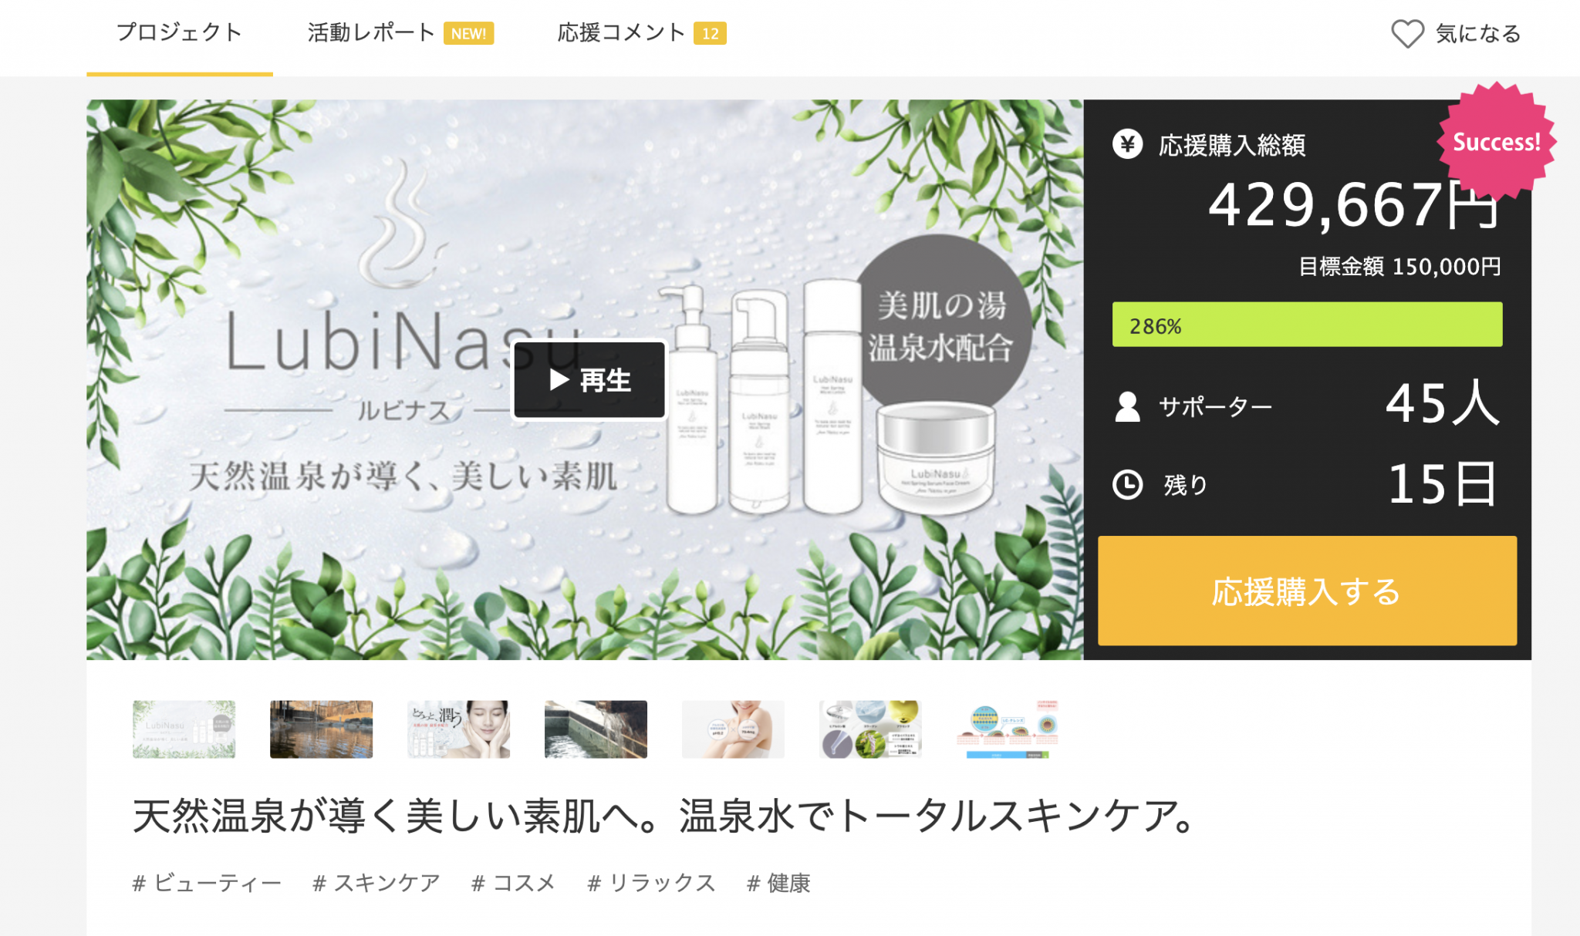
Task: Select the first LubiNasu banner thumbnail
Action: 184,729
